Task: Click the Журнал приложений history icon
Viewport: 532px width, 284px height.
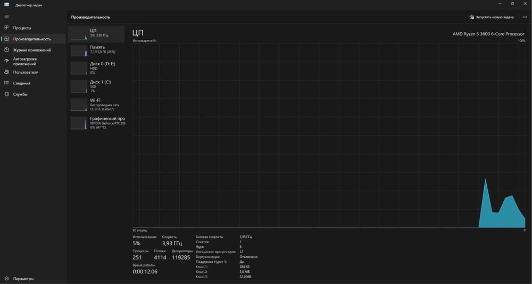Action: pyautogui.click(x=6, y=50)
